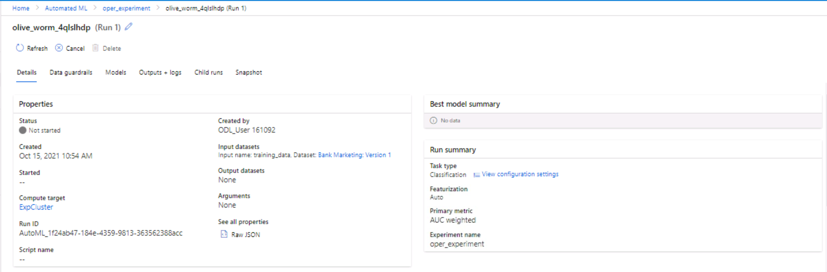Click the pencil edit icon beside run name
Image resolution: width=827 pixels, height=272 pixels.
pyautogui.click(x=129, y=27)
